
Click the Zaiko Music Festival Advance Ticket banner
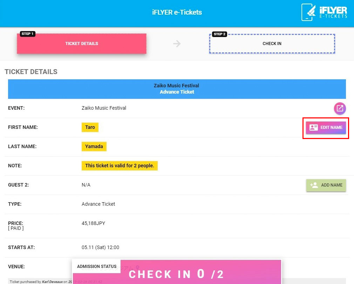(177, 89)
